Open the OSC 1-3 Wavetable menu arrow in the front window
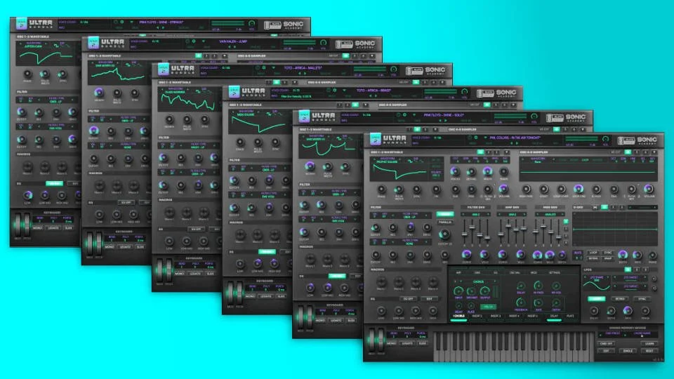This screenshot has height=379, width=674. tap(507, 152)
